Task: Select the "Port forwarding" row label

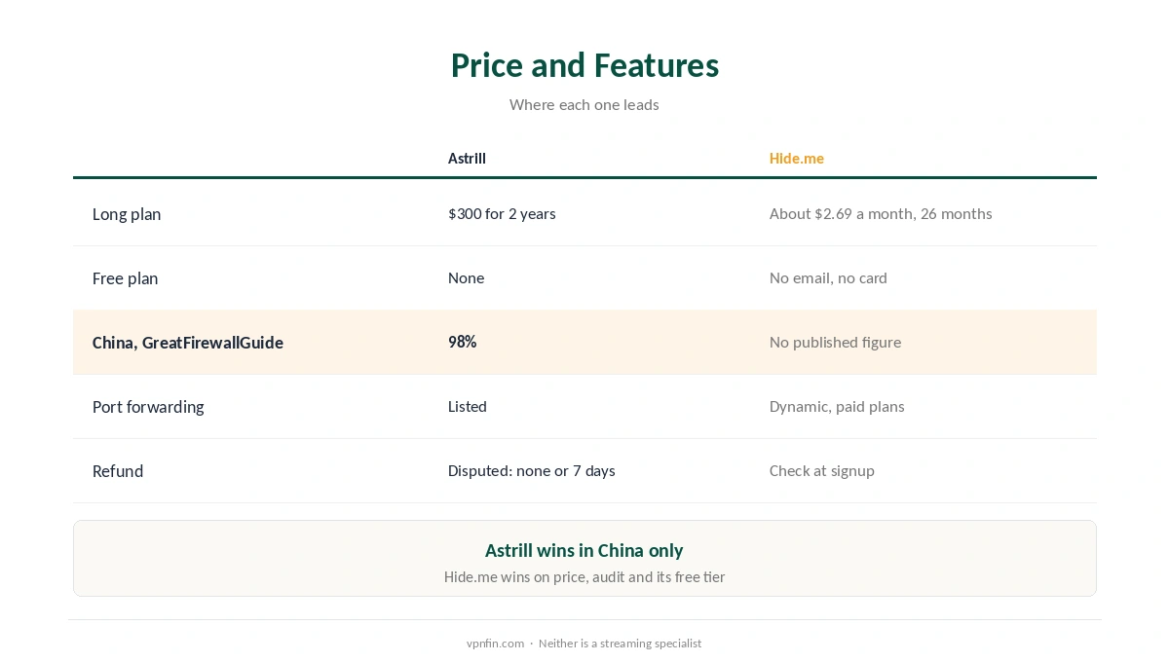Action: 148,407
